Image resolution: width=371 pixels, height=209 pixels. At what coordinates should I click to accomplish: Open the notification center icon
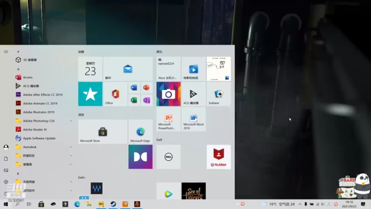[x=363, y=204]
